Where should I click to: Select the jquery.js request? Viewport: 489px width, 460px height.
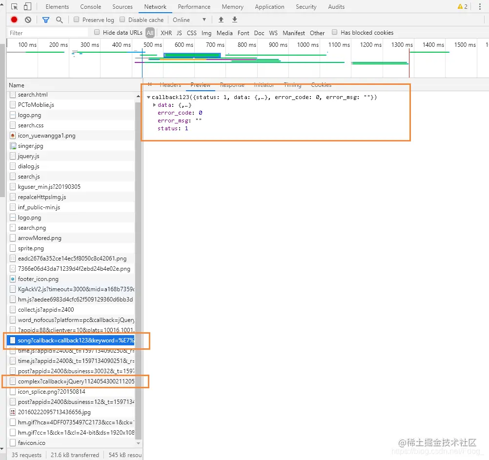pos(71,156)
